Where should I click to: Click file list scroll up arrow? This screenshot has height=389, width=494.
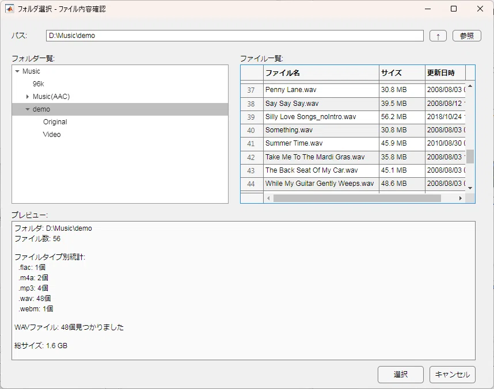(470, 86)
